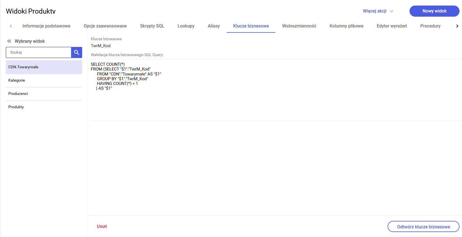This screenshot has height=237, width=462.
Task: Select the Kategorie view
Action: (x=44, y=80)
